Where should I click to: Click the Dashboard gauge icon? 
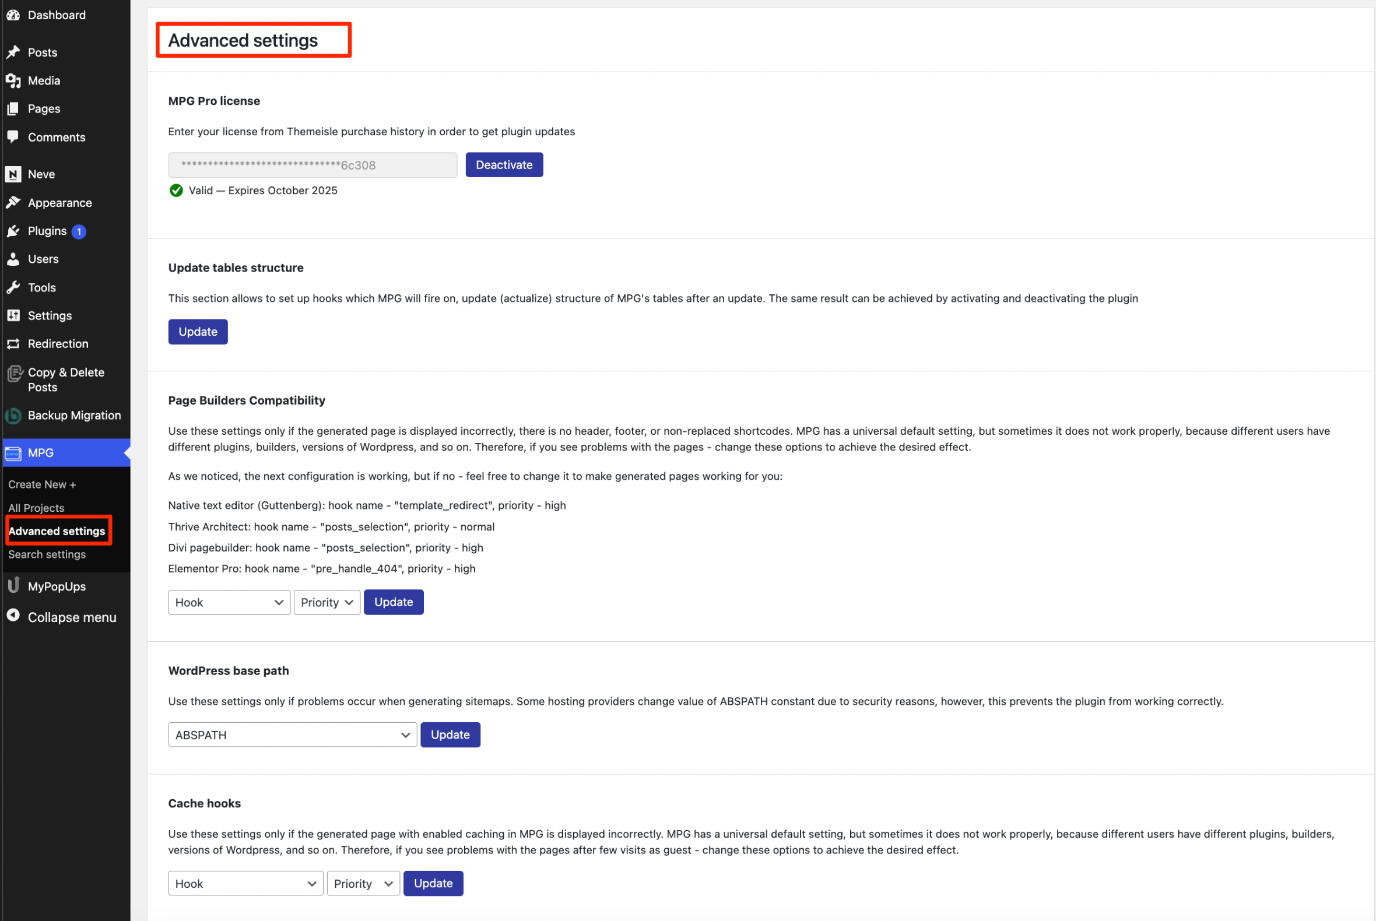click(x=13, y=15)
